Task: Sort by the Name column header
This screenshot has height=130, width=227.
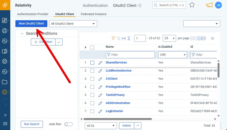Action: (x=110, y=47)
